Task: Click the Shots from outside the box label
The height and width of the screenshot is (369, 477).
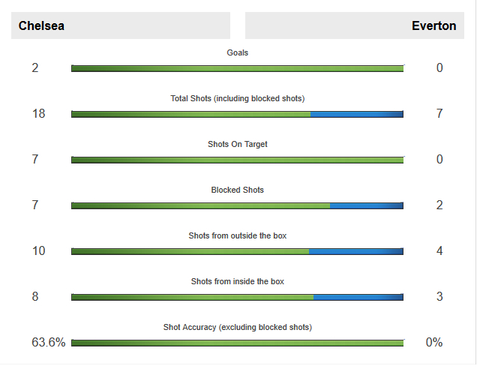Action: tap(237, 235)
